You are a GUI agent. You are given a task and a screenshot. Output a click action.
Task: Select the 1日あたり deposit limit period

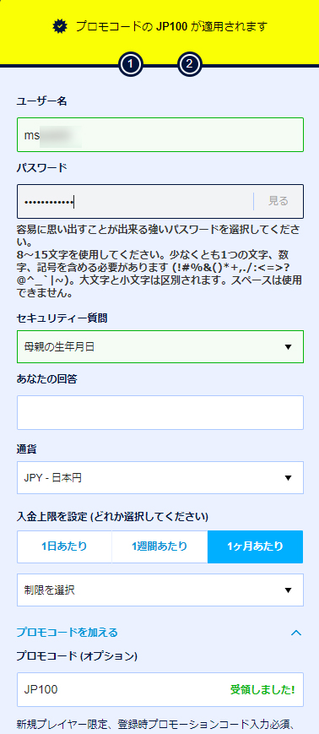64,546
